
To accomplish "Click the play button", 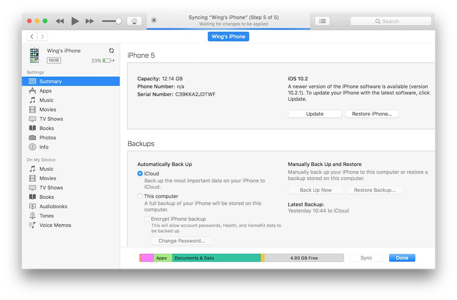I will [x=75, y=21].
